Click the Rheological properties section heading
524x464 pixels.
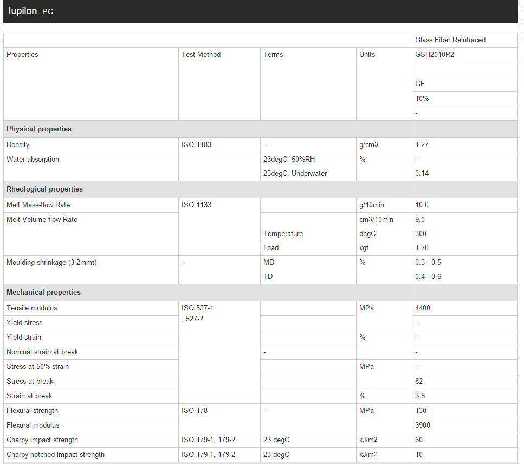click(x=45, y=189)
